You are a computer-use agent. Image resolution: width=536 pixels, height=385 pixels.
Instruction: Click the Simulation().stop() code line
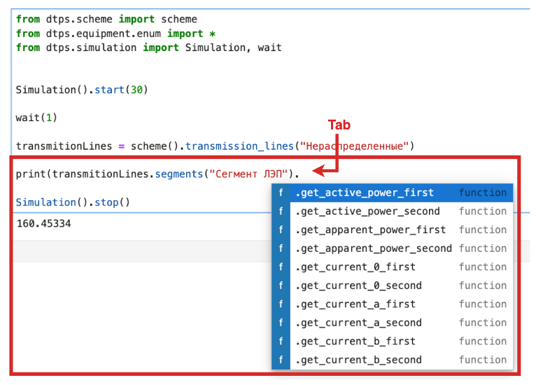pyautogui.click(x=73, y=202)
